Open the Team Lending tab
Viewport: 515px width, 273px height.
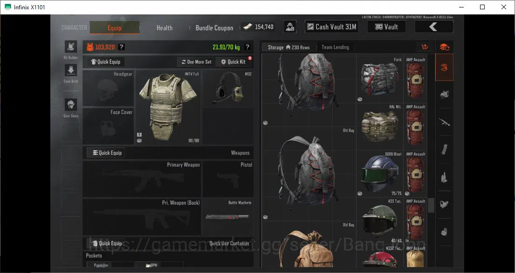pos(335,47)
